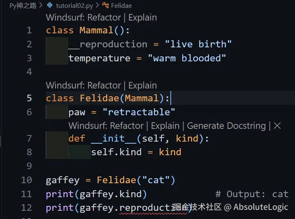Click Generate Docstring for __init__
Screen dimensions: 295x219
coord(226,126)
